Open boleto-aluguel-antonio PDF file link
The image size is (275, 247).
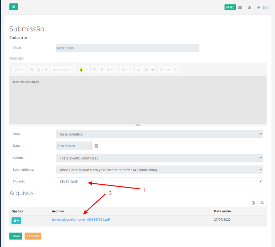(81, 219)
